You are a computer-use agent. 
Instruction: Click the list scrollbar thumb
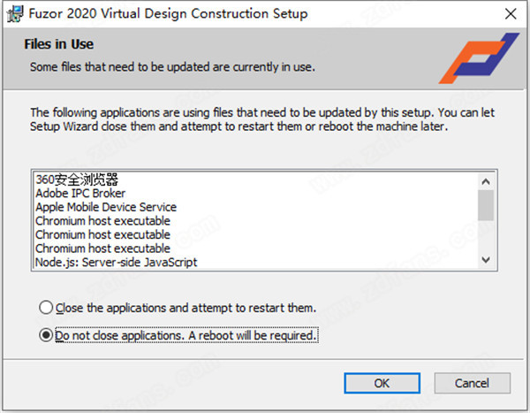point(485,203)
